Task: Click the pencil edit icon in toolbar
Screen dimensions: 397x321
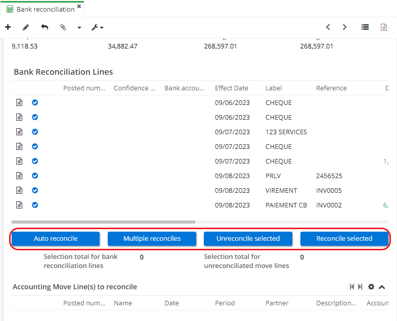Action: 26,27
